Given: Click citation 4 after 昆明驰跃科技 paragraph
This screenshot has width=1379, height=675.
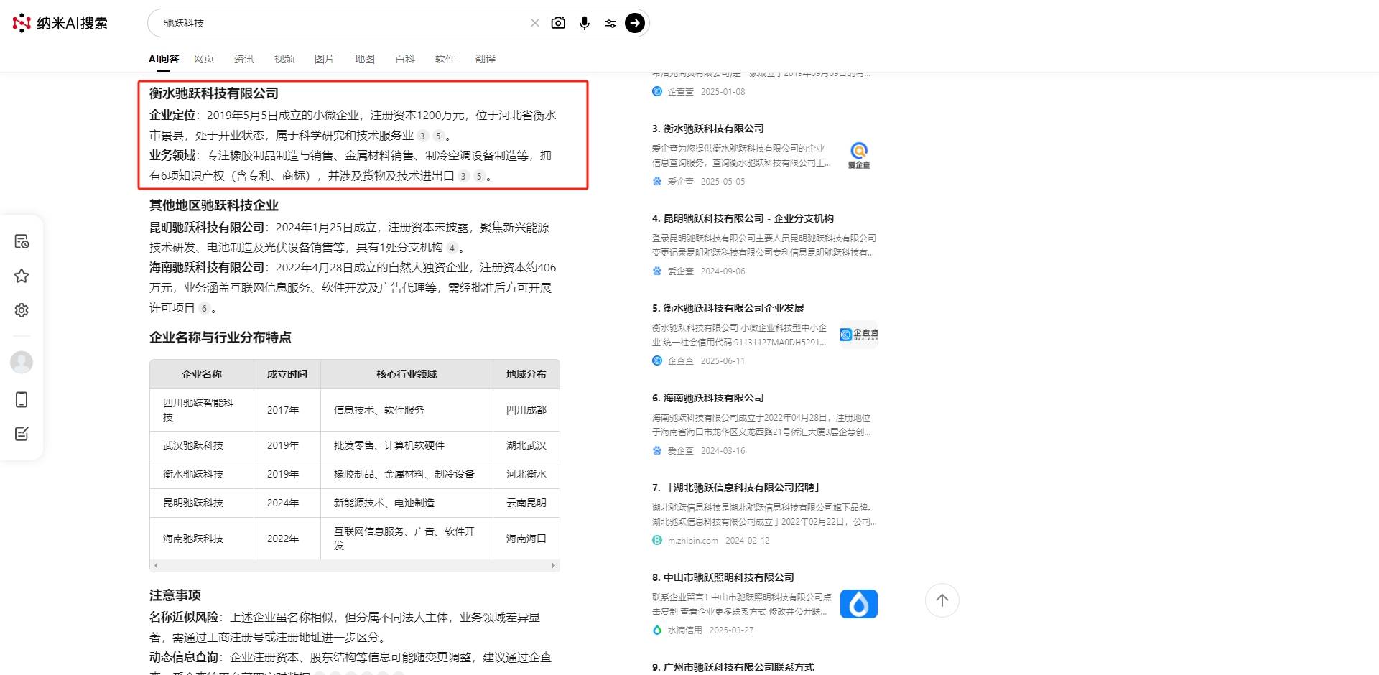Looking at the screenshot, I should (452, 248).
